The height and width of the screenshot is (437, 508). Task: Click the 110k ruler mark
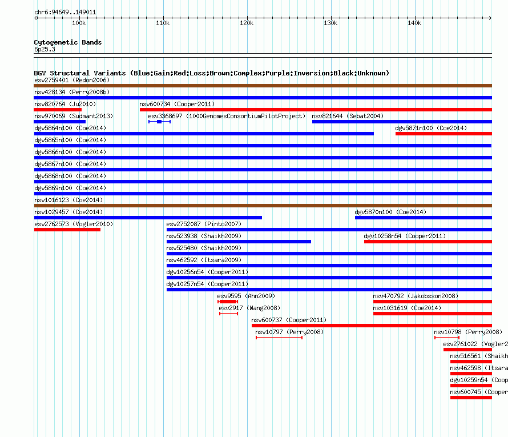pos(163,23)
